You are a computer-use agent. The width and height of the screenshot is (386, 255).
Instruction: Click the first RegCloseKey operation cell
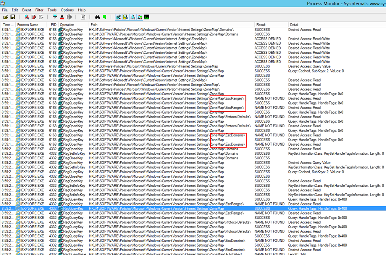[x=73, y=34]
